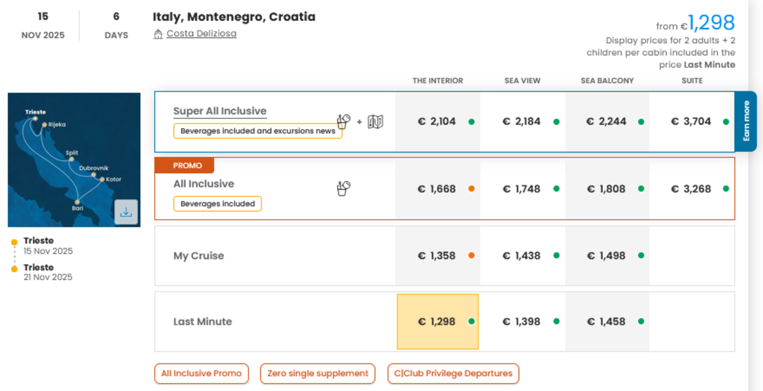Open the Costa Deliziosa ship link
Screen dimensions: 763x391
point(201,34)
